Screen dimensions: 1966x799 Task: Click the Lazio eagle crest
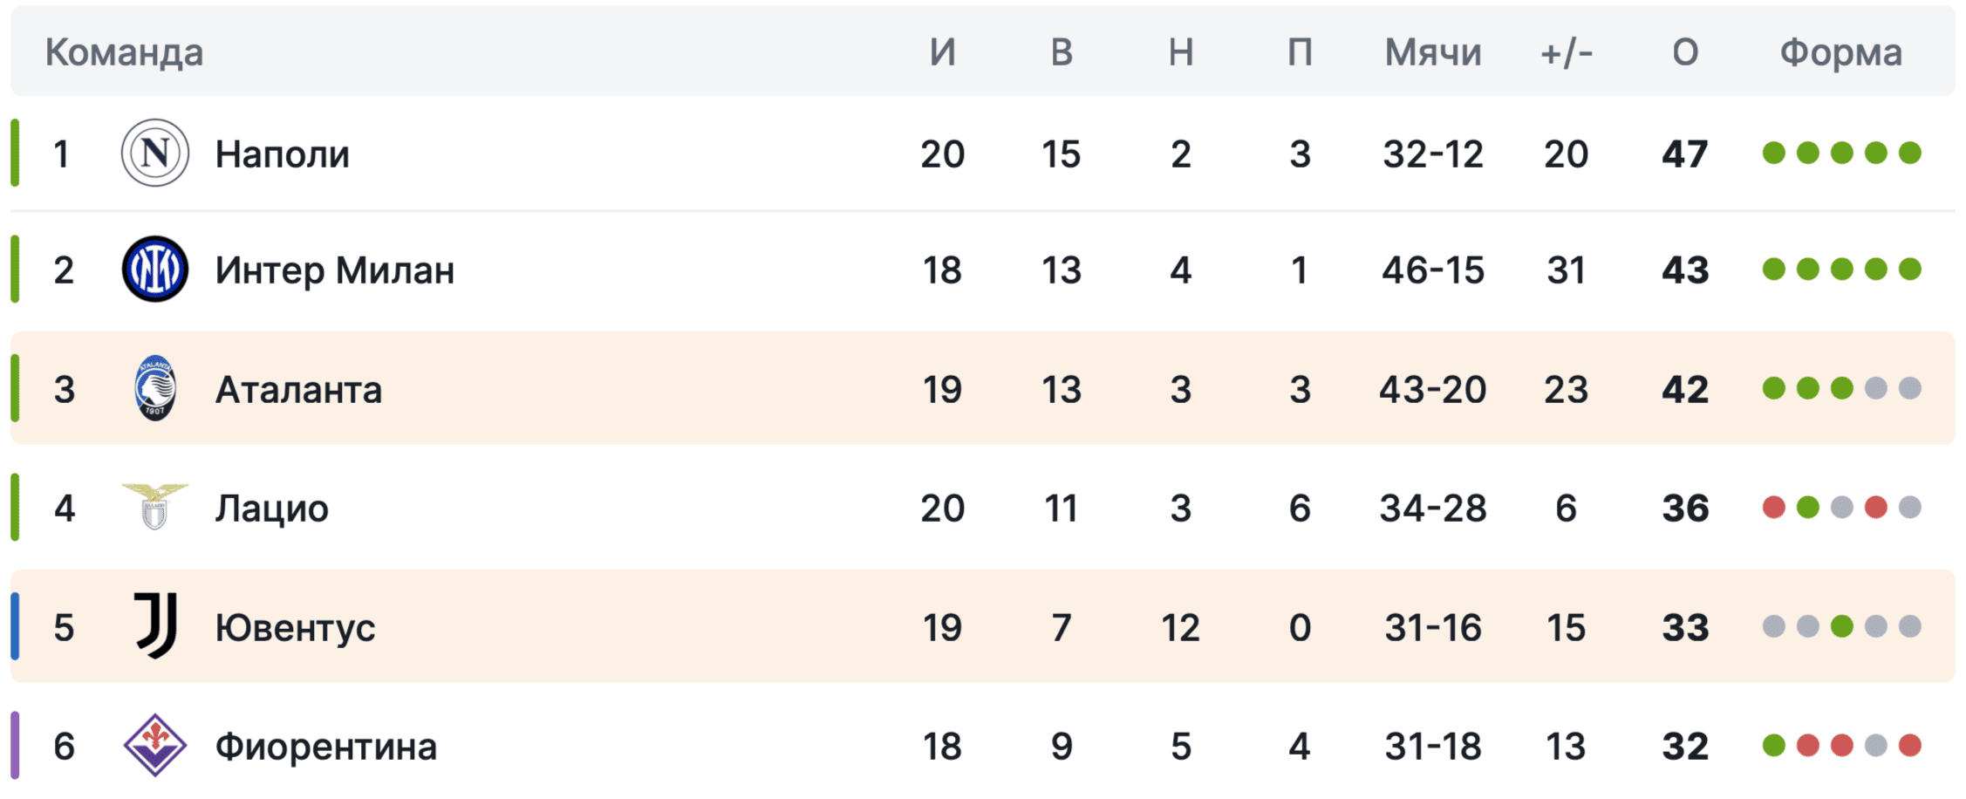tap(154, 507)
